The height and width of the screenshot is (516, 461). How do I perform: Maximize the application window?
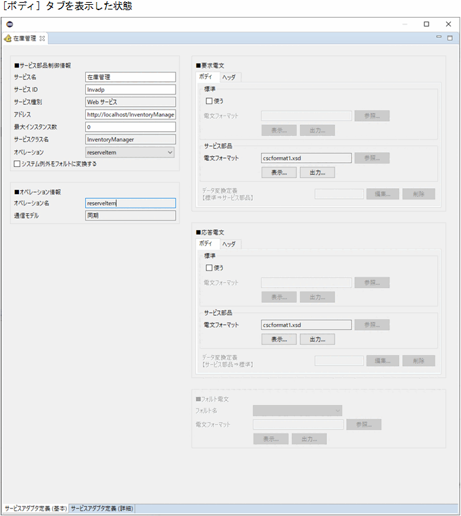(427, 24)
